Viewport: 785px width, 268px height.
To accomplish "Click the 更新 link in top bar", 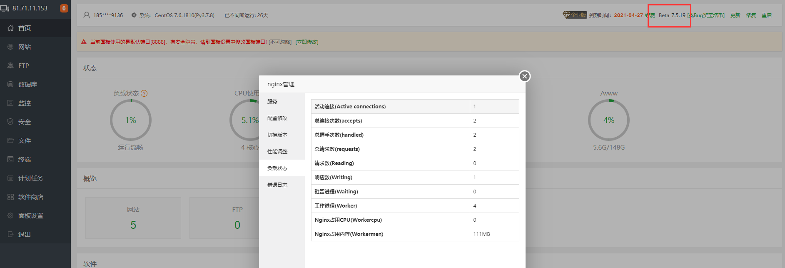I will click(735, 15).
